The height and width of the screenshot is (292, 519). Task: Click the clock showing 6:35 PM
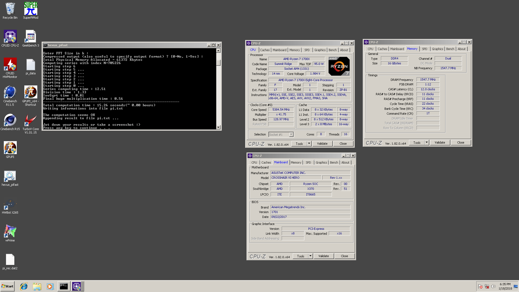505,284
